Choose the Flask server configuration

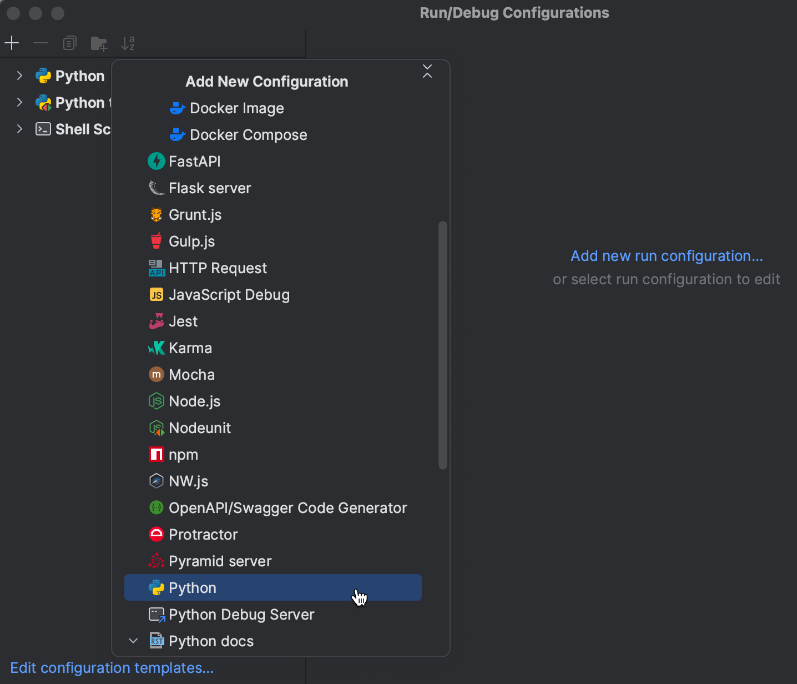click(x=210, y=188)
